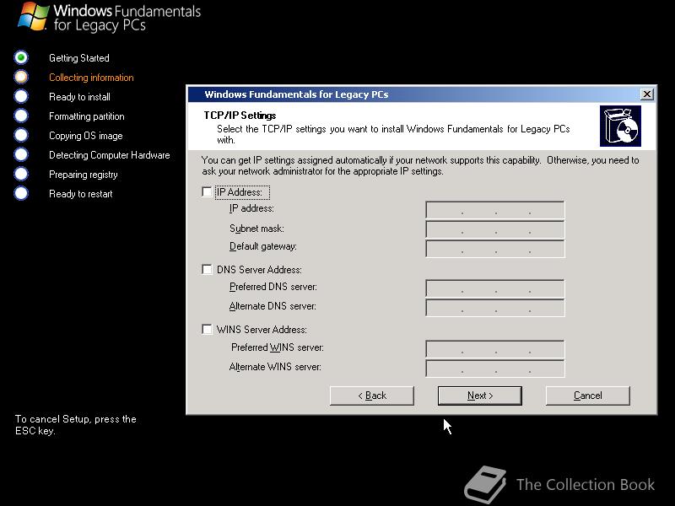This screenshot has height=506, width=675.
Task: Click the Subnet mask input field
Action: click(x=495, y=229)
